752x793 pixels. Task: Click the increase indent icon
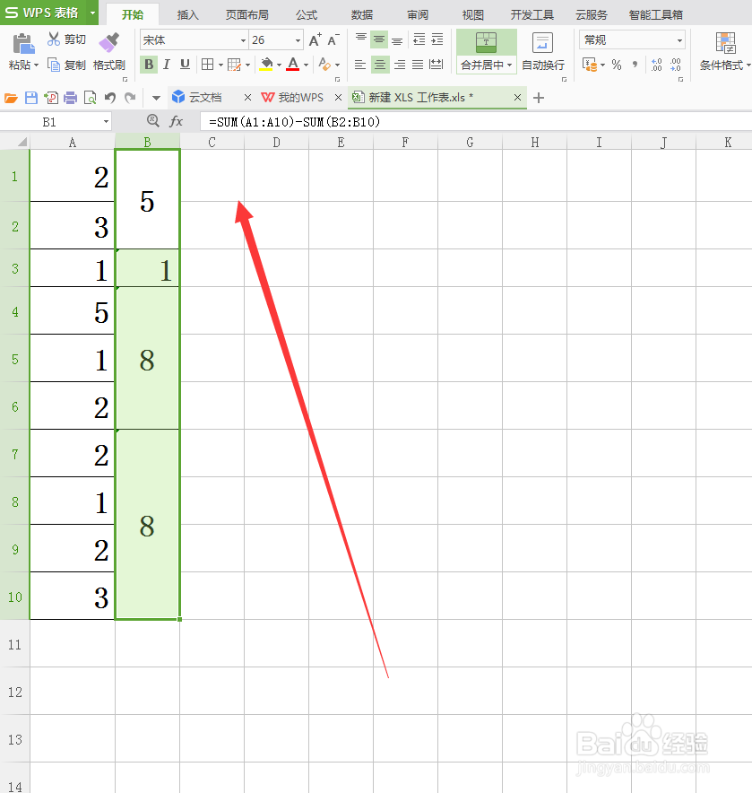[x=437, y=39]
